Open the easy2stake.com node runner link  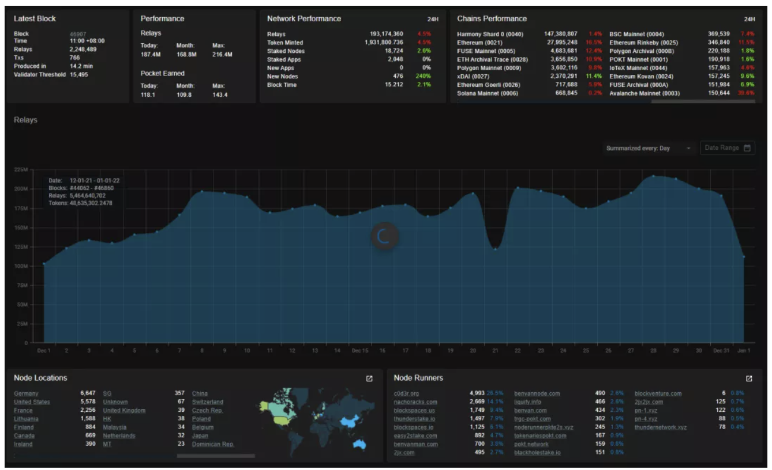415,436
